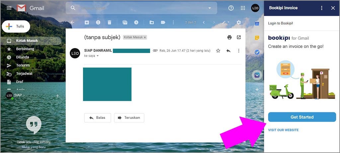Reply using the arrow icon in header
340x153 pixels.
pyautogui.click(x=228, y=51)
